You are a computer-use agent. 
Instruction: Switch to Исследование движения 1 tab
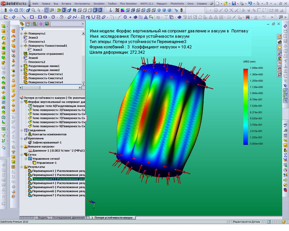(69, 218)
